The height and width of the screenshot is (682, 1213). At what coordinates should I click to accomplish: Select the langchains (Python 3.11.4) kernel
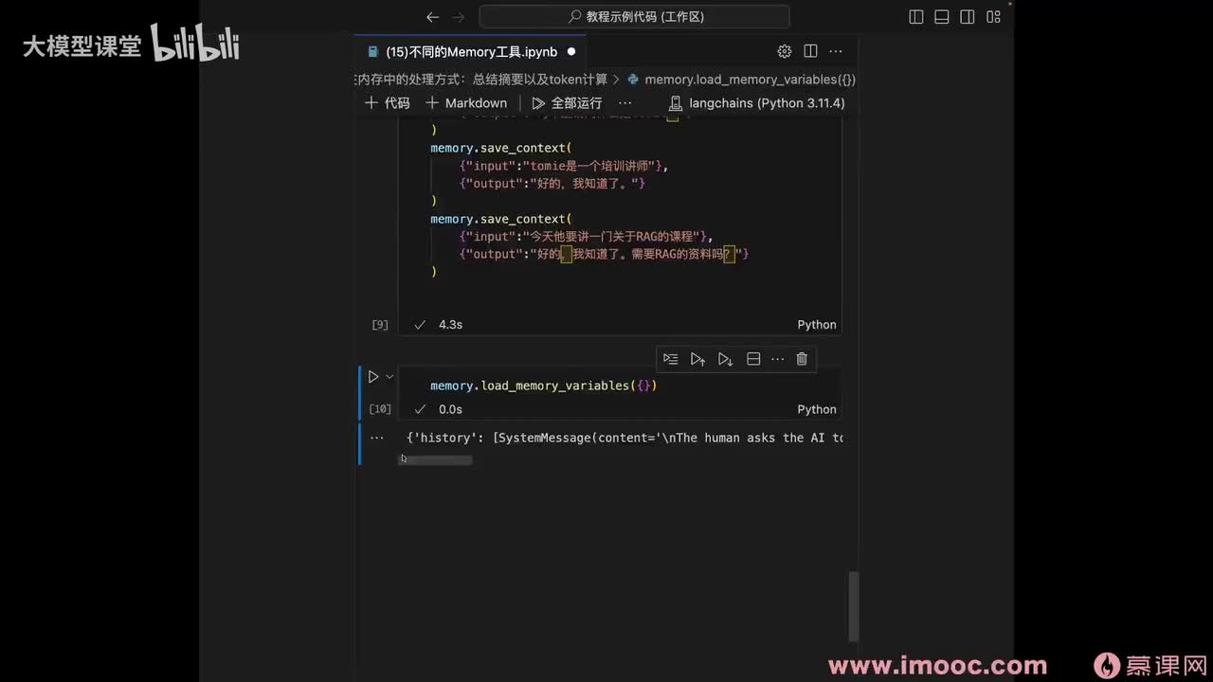coord(756,102)
